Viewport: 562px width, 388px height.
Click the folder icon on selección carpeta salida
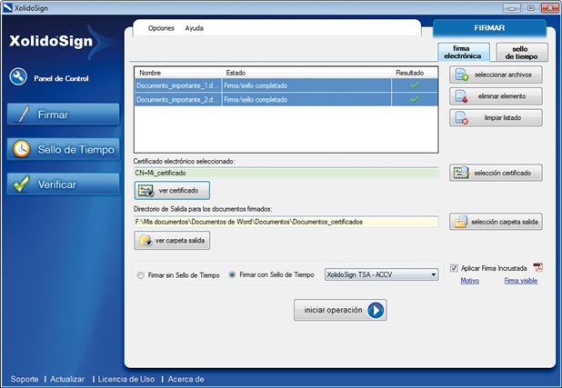click(x=460, y=222)
